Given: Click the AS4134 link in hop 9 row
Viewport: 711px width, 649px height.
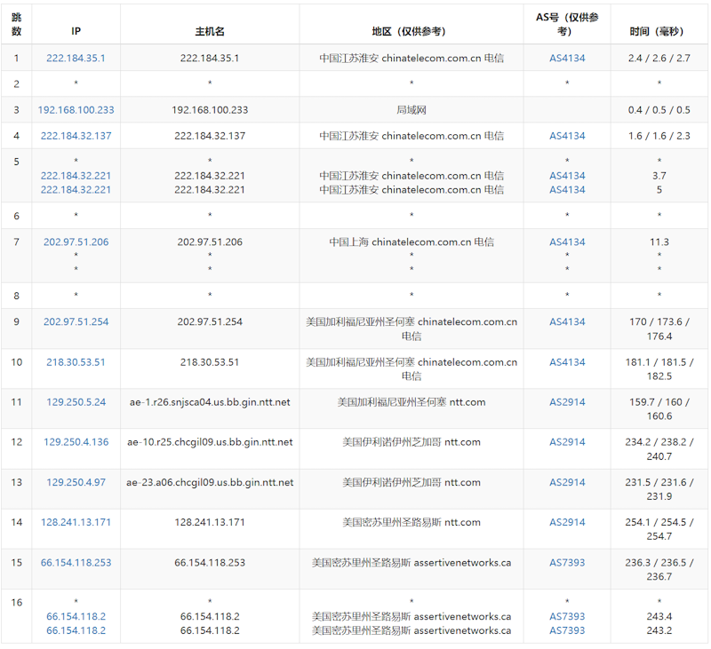Looking at the screenshot, I should pos(567,322).
